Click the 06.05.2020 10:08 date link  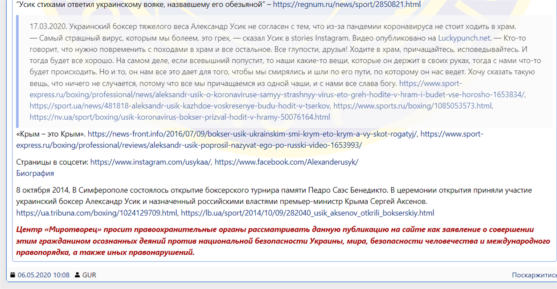44,275
